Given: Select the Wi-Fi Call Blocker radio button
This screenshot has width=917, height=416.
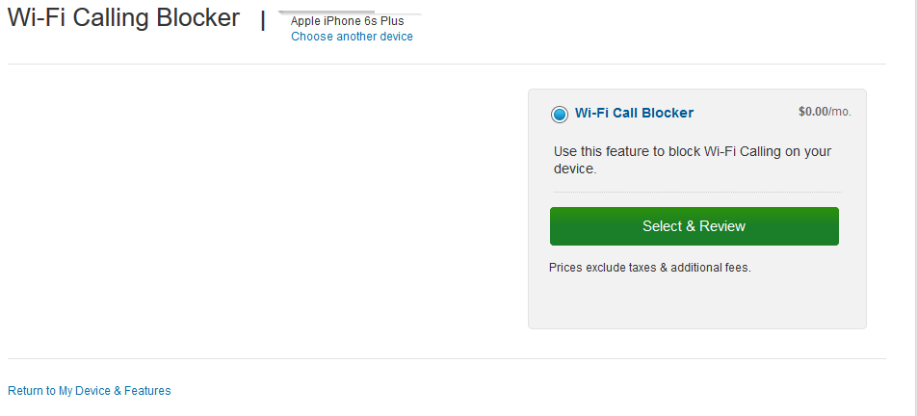Looking at the screenshot, I should (560, 115).
